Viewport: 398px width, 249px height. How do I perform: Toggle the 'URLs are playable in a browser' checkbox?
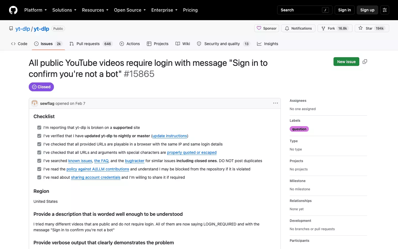coord(39,144)
